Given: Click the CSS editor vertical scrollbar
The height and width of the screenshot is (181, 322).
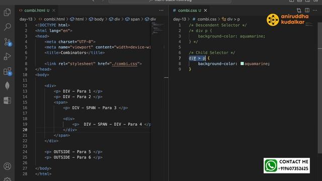Looking at the screenshot, I should 320,88.
